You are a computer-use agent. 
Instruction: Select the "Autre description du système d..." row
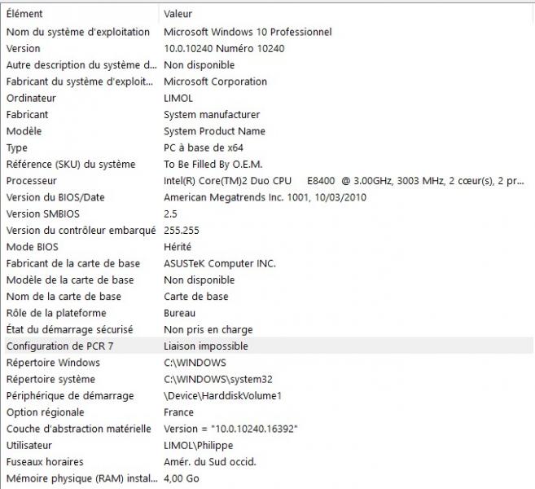pos(269,65)
